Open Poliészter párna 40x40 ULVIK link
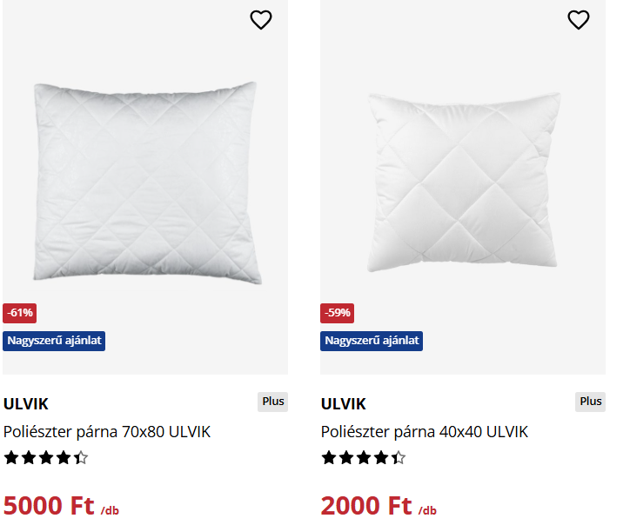The image size is (630, 525). [x=425, y=432]
